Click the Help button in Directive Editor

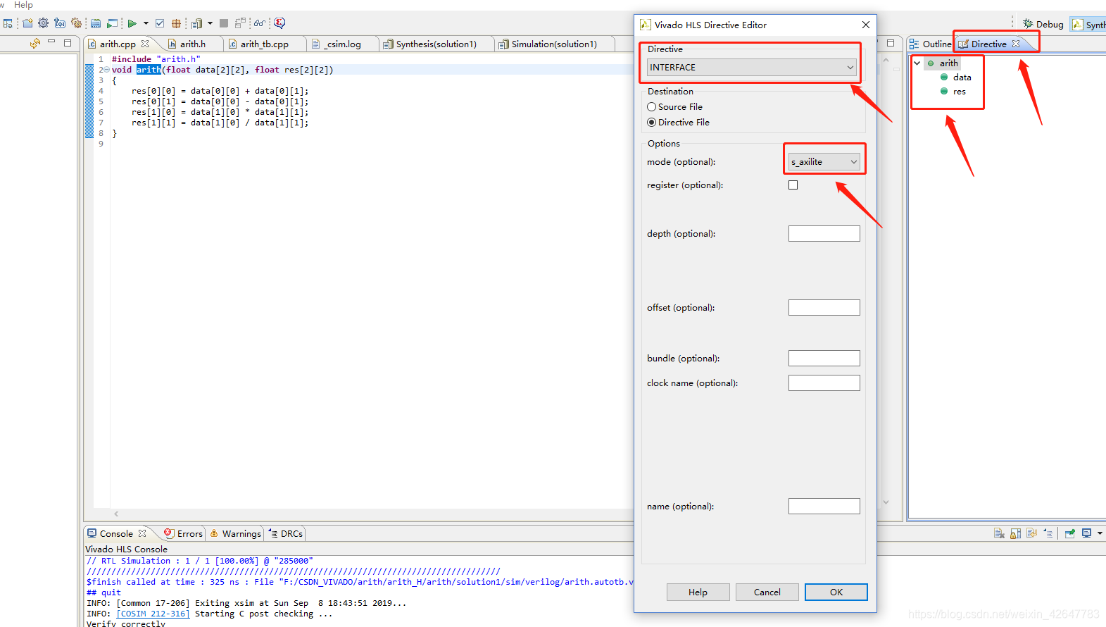point(698,592)
